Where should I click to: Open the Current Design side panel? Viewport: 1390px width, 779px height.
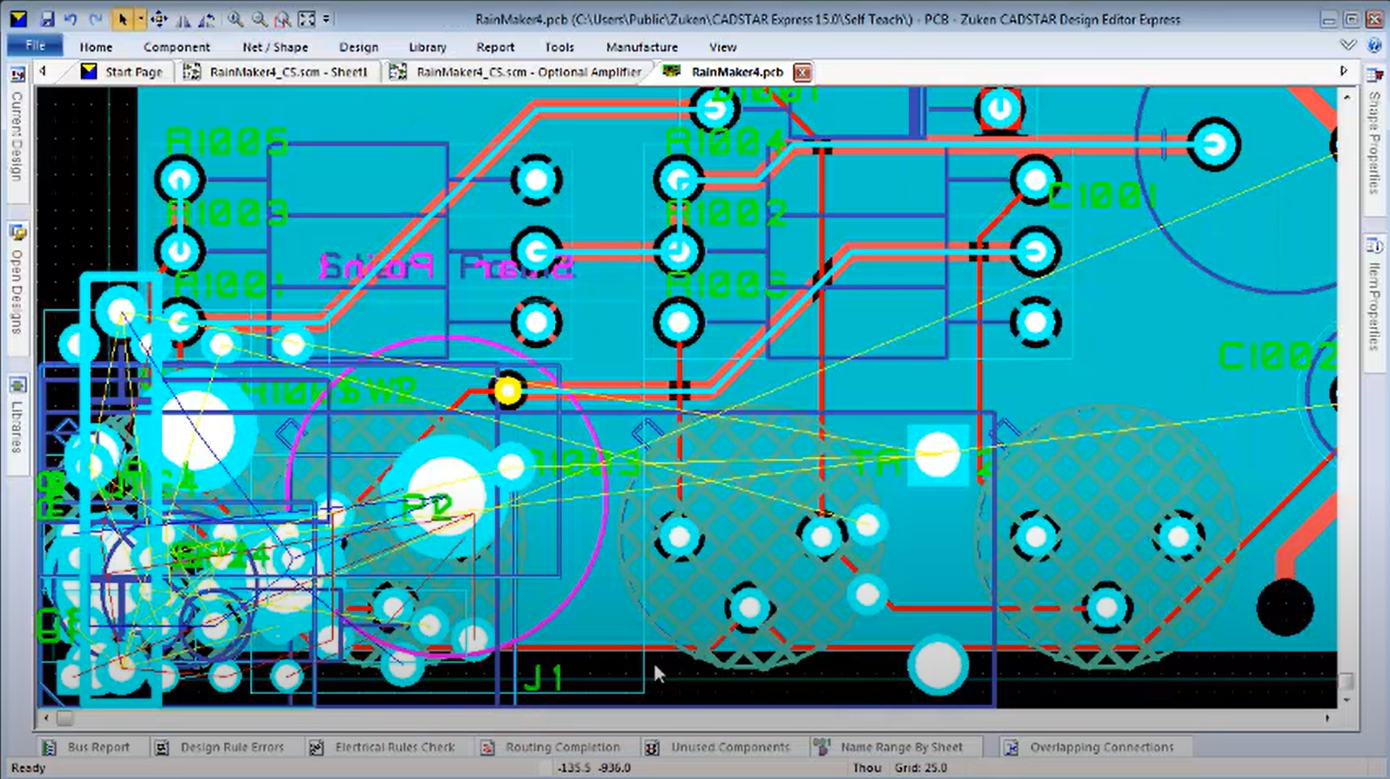coord(17,136)
